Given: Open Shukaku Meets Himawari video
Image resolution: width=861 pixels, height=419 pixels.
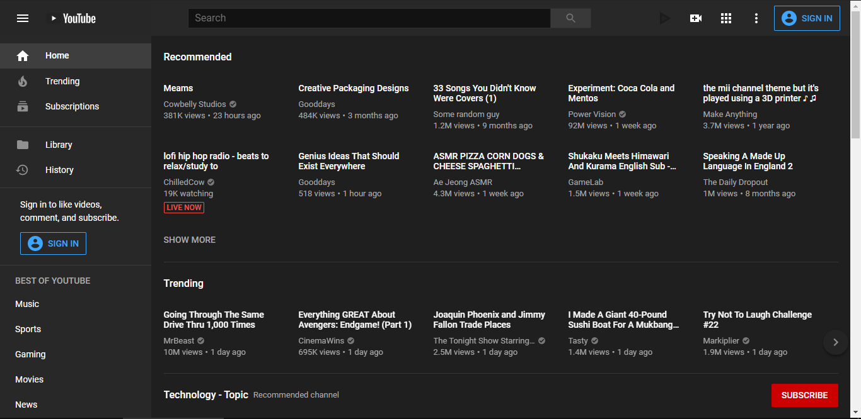Looking at the screenshot, I should point(622,161).
